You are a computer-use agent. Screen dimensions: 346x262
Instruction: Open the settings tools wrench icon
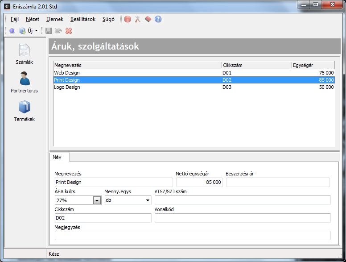[138, 19]
